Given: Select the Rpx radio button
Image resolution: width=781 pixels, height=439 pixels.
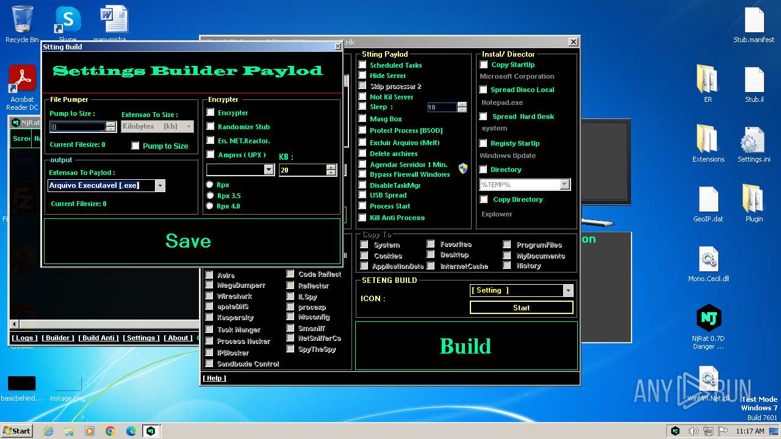Looking at the screenshot, I should click(x=210, y=185).
